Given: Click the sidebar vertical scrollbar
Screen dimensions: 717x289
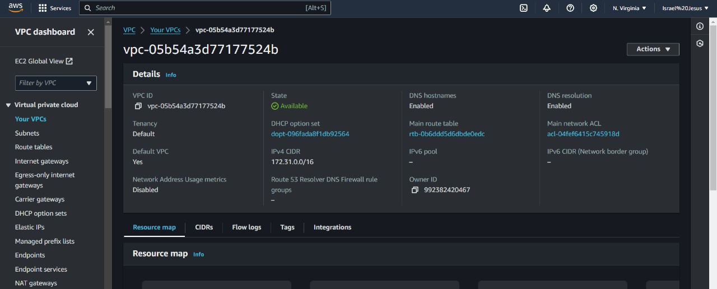Looking at the screenshot, I should point(108,66).
